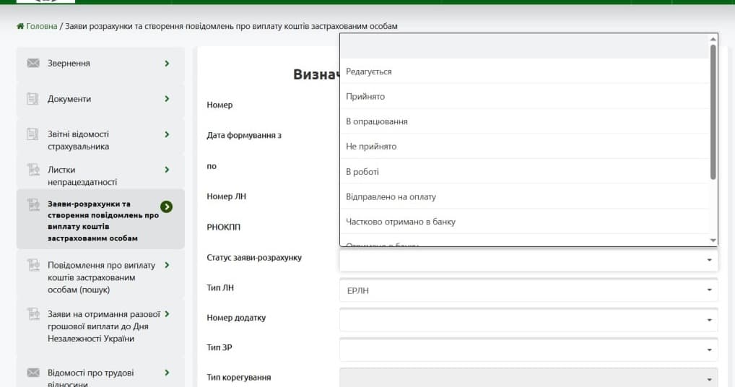
Task: Open the Тип ЛН dropdown showing ЕРЛН
Action: click(x=529, y=290)
